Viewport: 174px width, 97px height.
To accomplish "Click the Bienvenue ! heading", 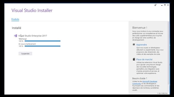I will [140, 27].
